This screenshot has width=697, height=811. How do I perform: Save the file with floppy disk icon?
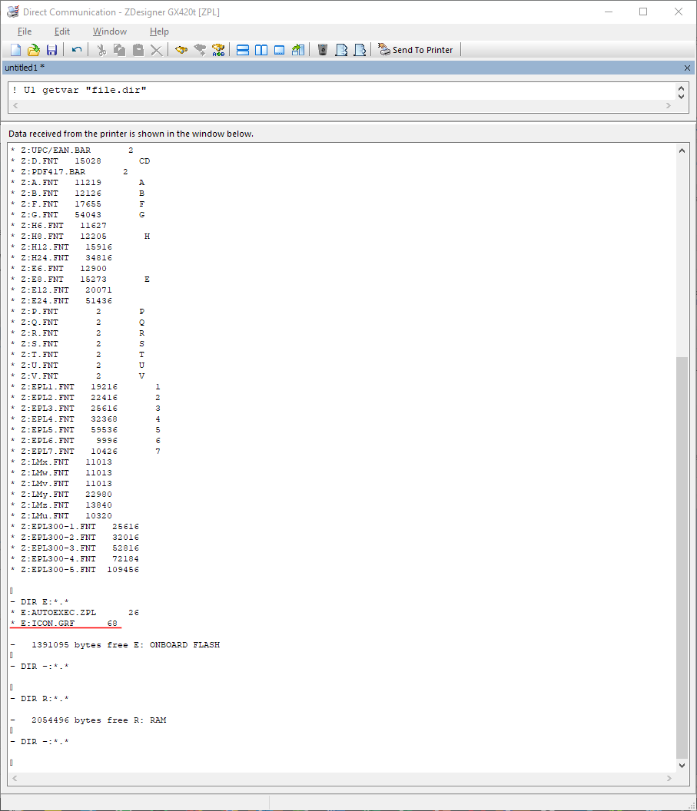(52, 50)
